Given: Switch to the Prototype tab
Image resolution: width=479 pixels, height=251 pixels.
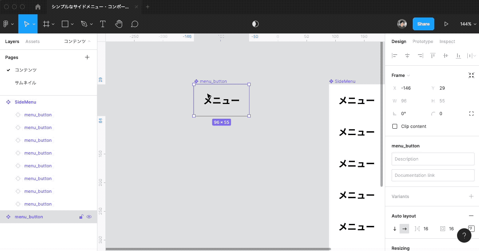Looking at the screenshot, I should [x=423, y=41].
